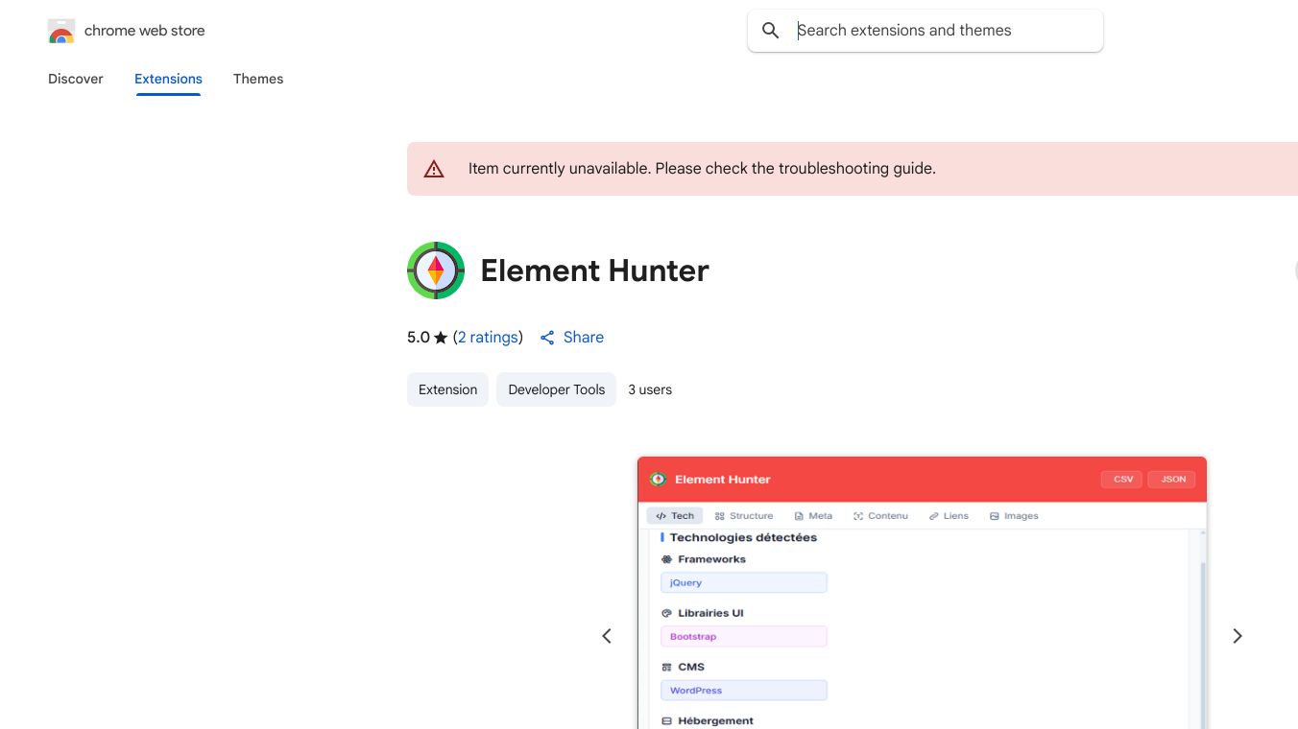Switch to the Themes tab

pyautogui.click(x=258, y=79)
